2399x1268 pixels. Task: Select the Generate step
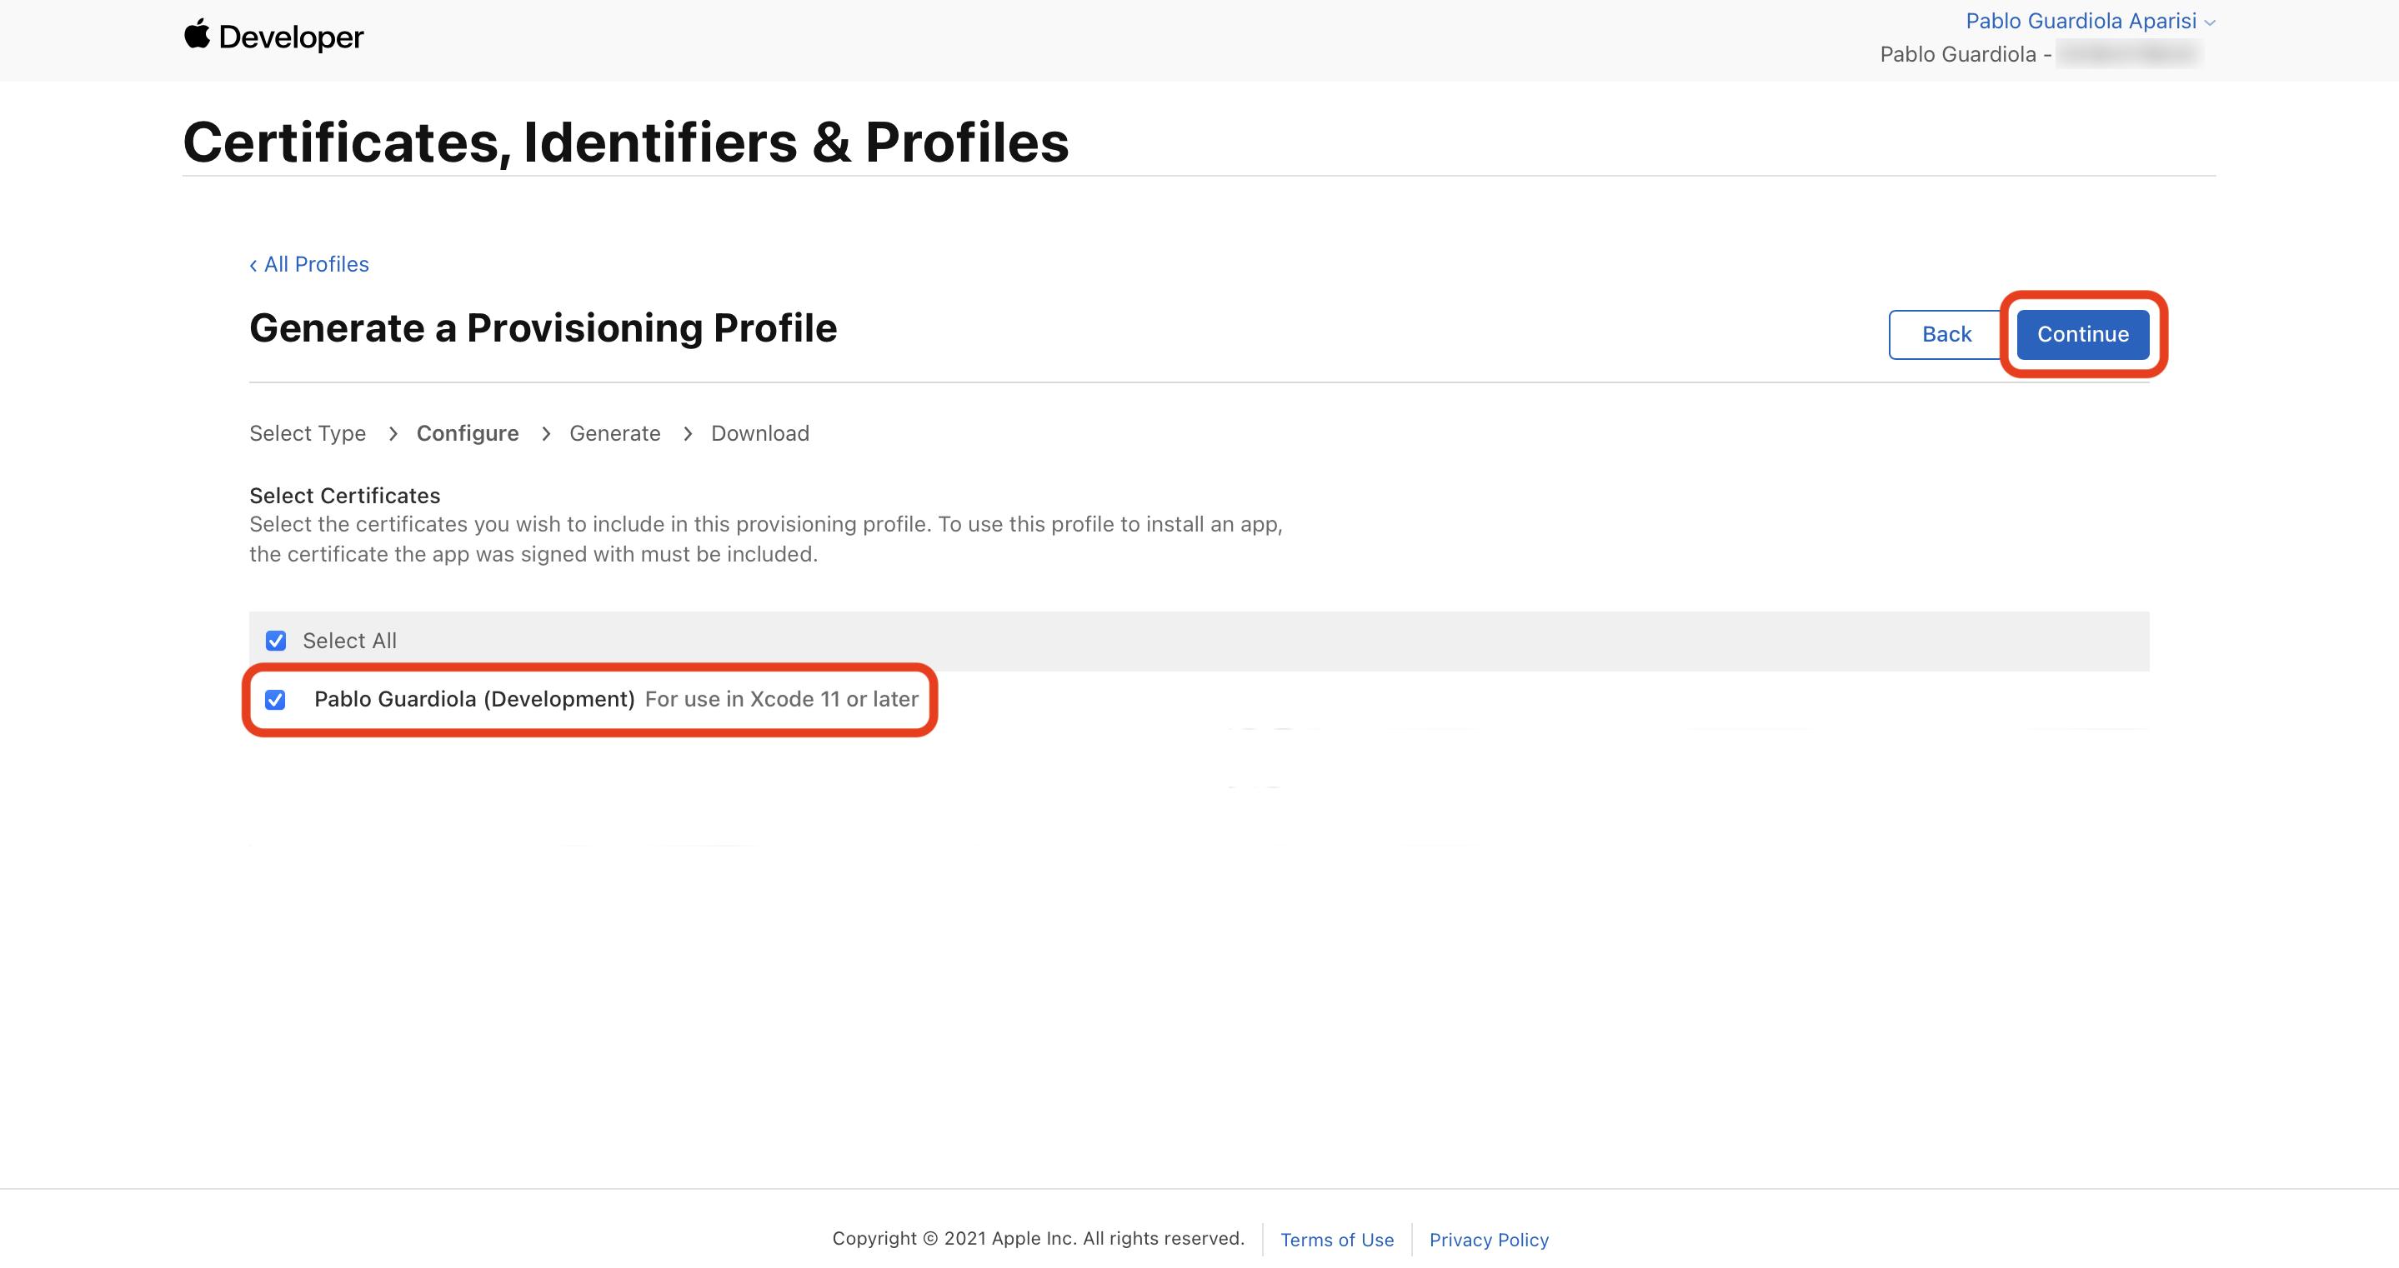(x=614, y=434)
